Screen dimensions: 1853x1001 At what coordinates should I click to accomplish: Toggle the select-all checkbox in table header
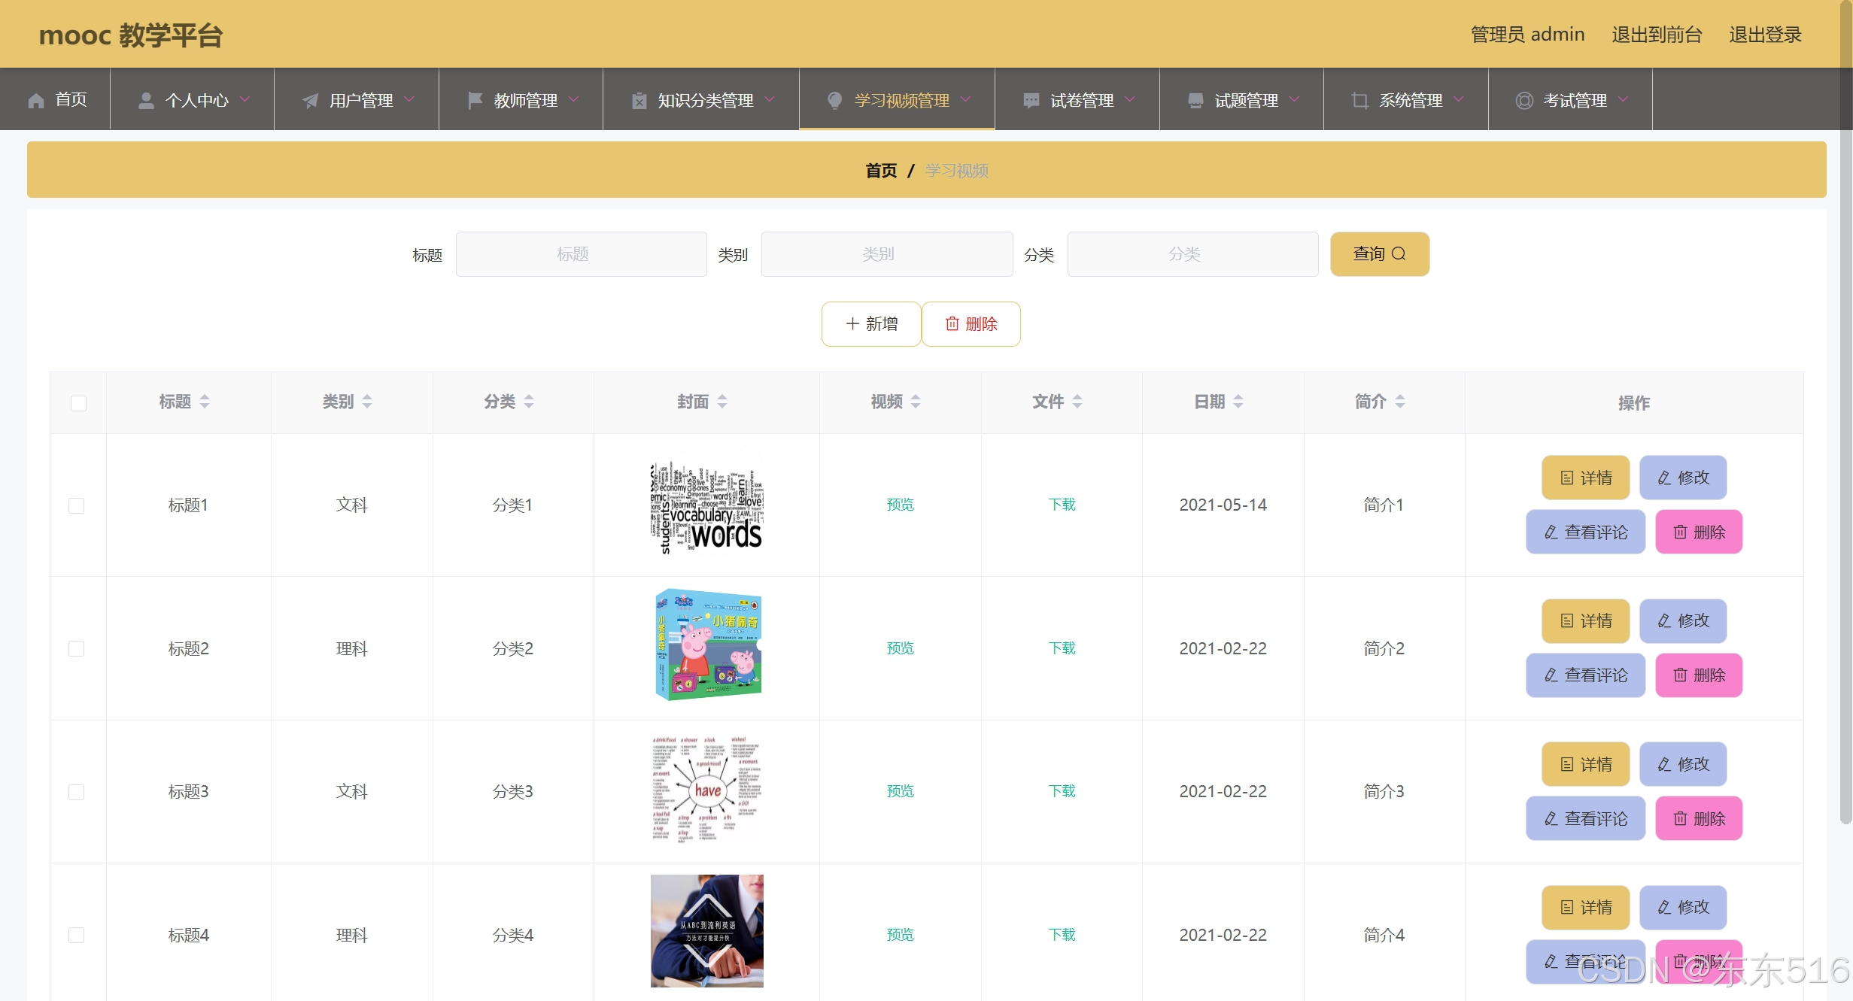[78, 404]
